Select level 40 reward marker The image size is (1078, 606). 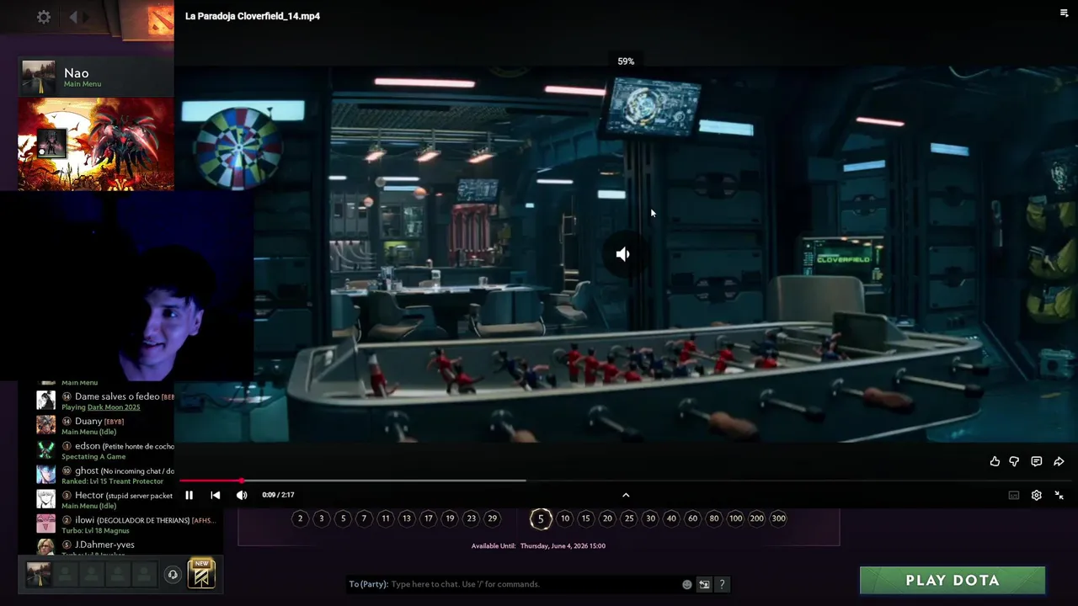tap(671, 518)
